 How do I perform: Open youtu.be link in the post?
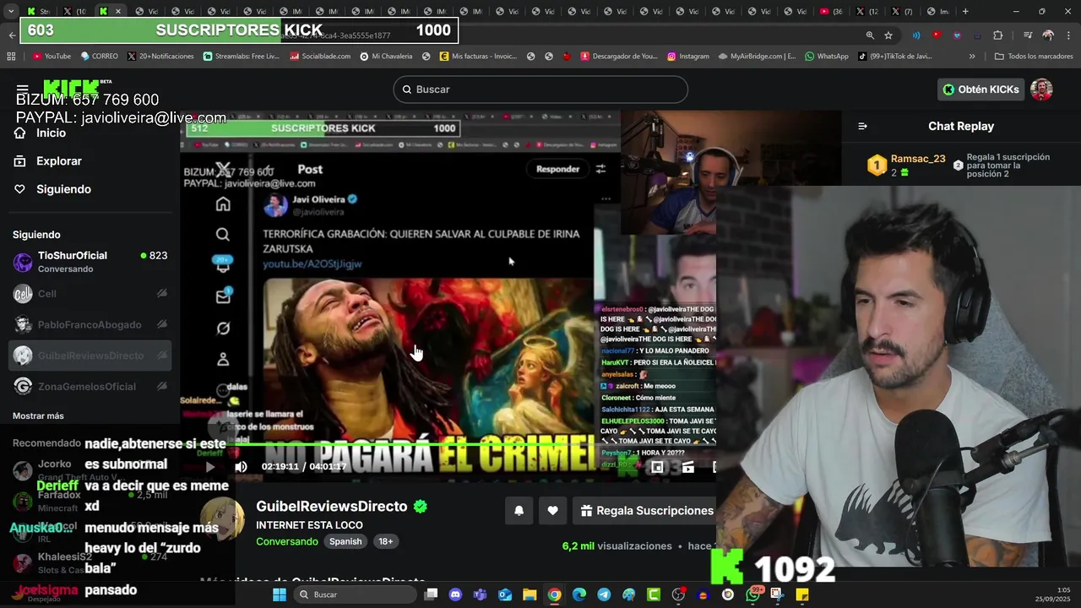[x=312, y=264]
